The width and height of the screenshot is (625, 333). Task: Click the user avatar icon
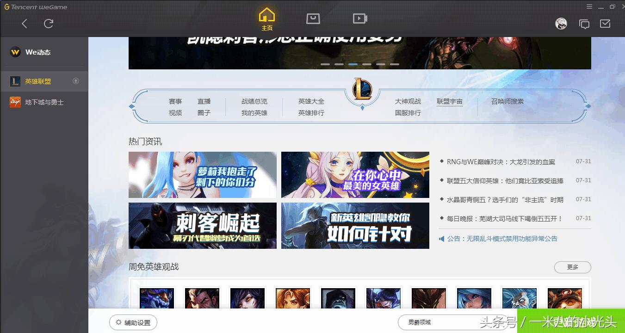pos(561,23)
